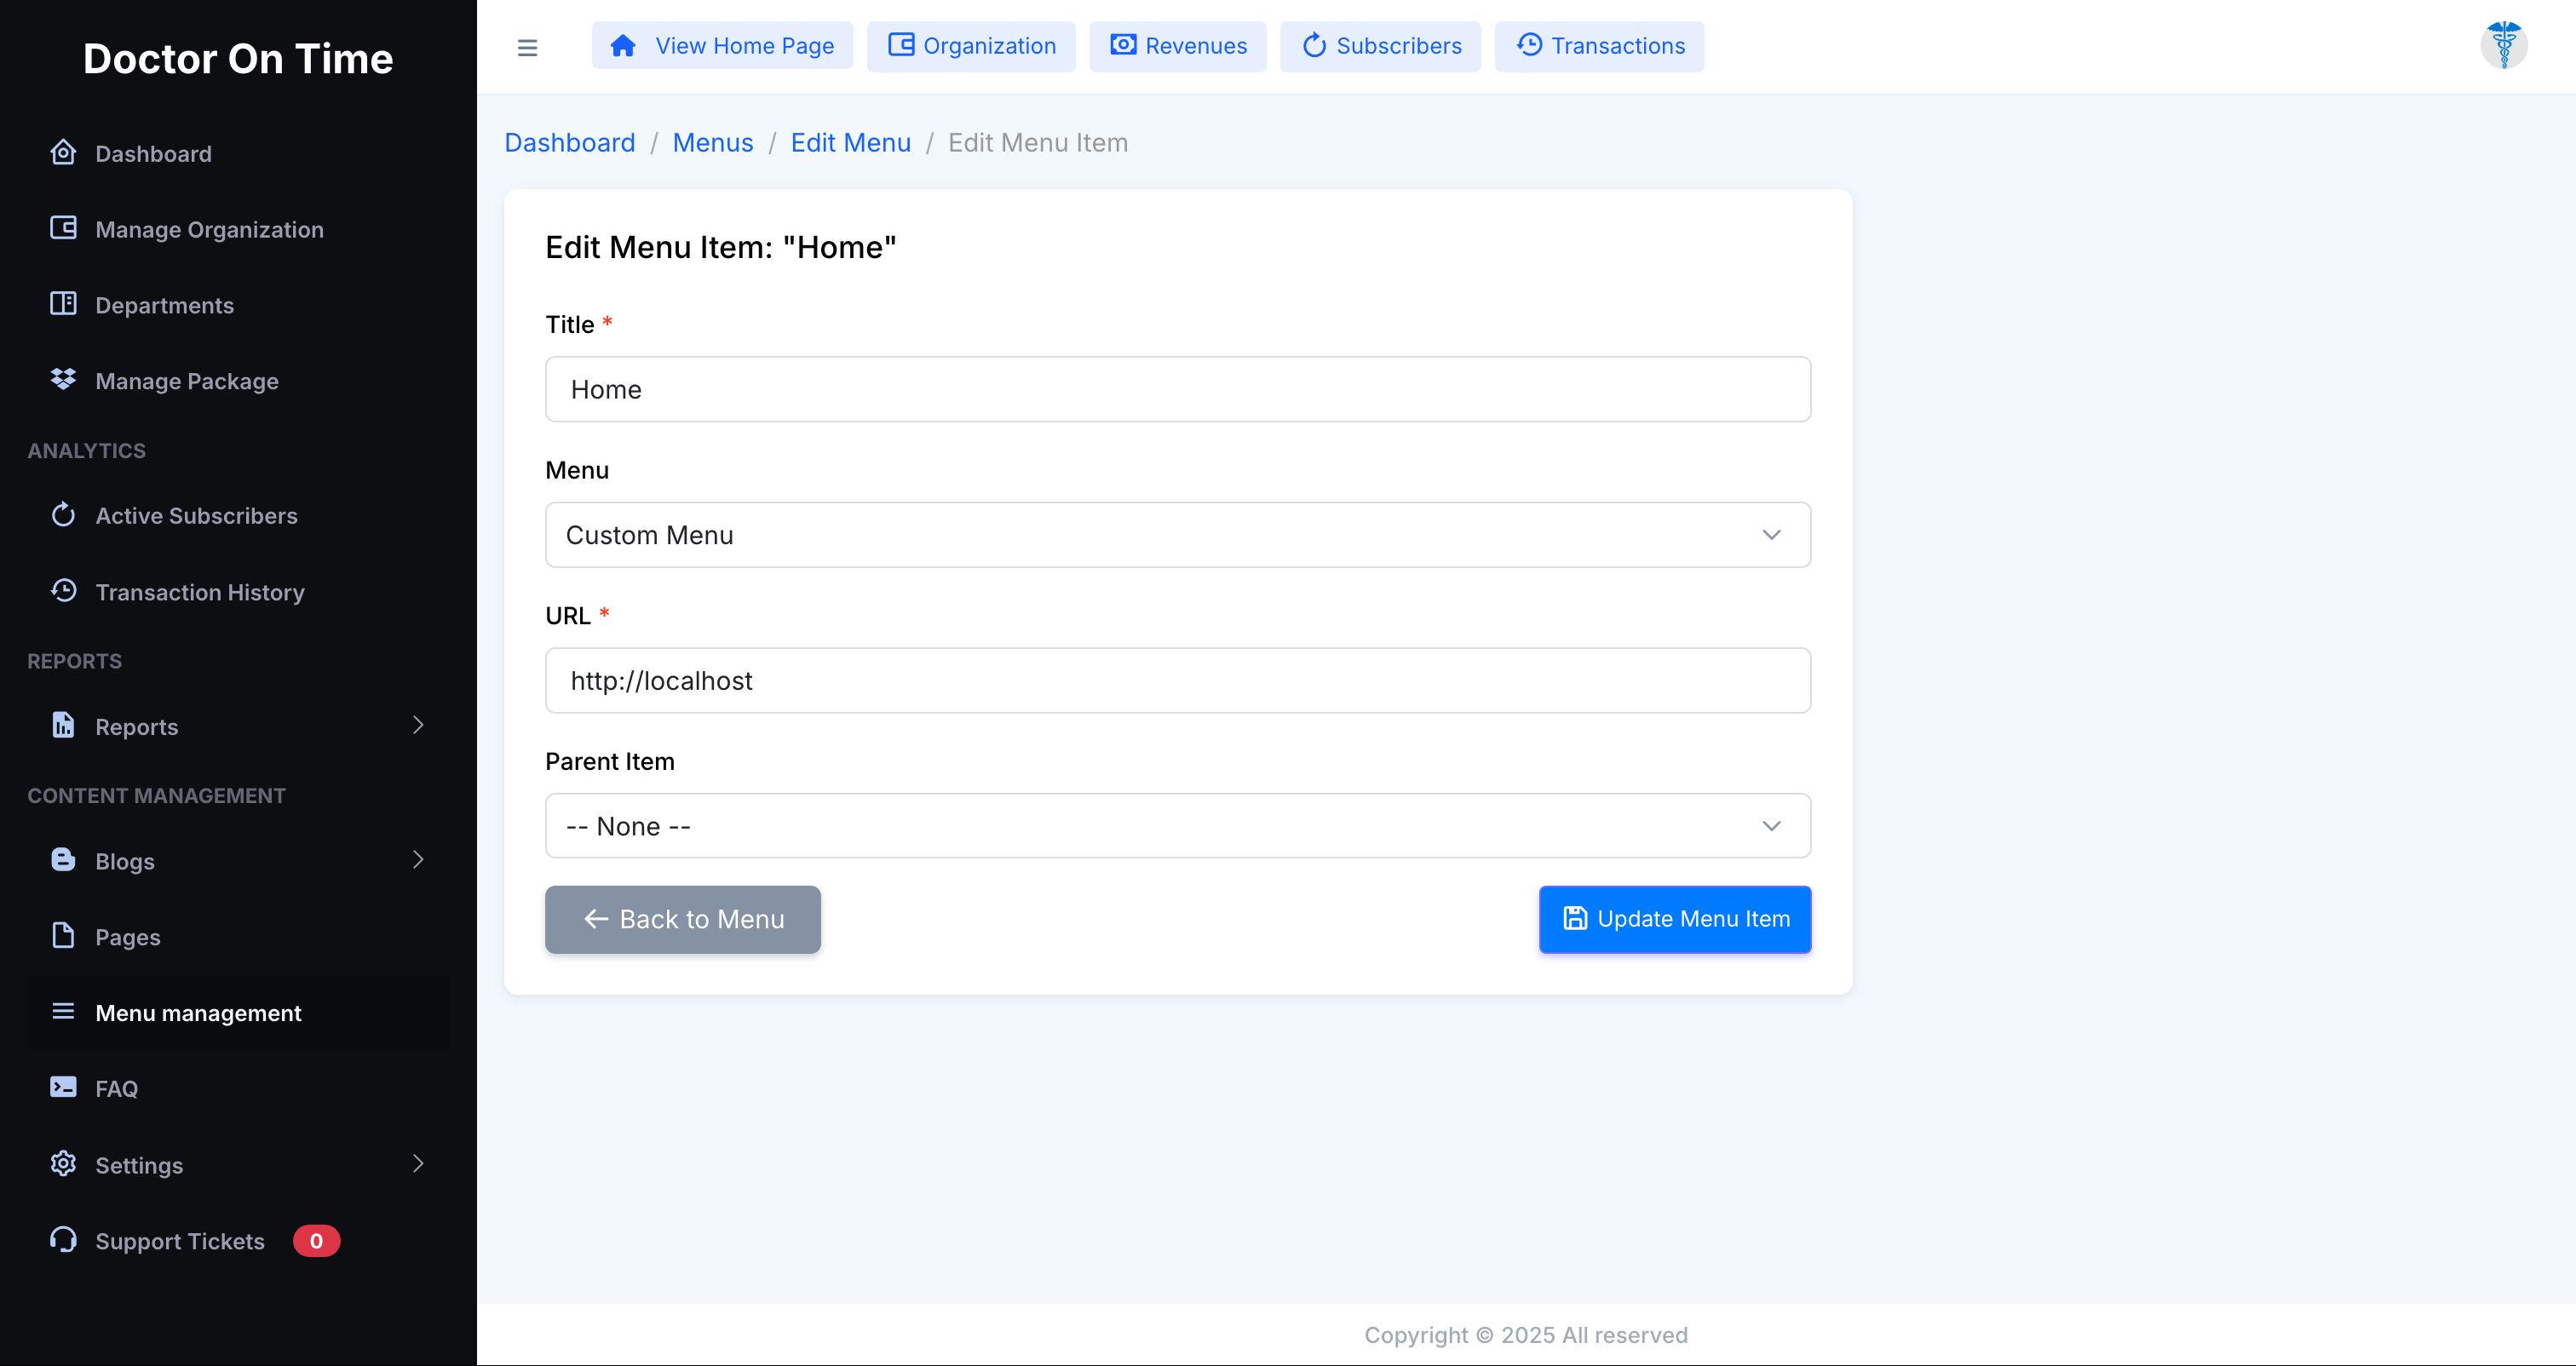Click the red 0 Support Tickets badge
2576x1366 pixels.
coord(316,1241)
